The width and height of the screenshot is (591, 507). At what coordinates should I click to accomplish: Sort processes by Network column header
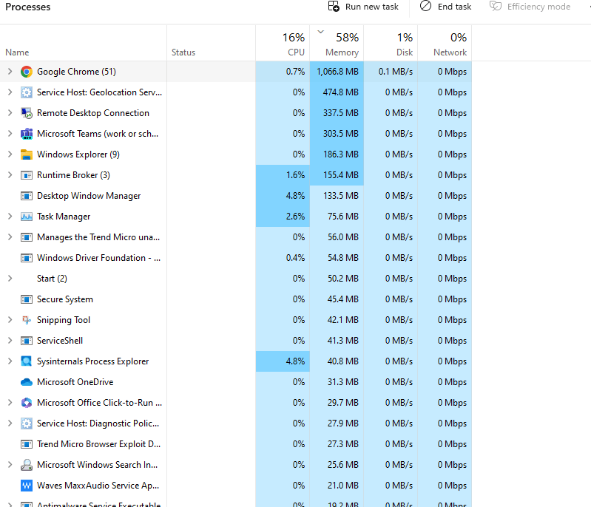point(445,43)
